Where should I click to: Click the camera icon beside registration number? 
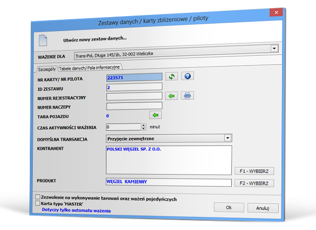click(187, 96)
